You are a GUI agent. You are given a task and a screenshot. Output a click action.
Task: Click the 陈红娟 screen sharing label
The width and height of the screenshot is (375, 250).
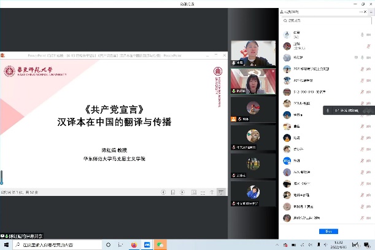21,236
